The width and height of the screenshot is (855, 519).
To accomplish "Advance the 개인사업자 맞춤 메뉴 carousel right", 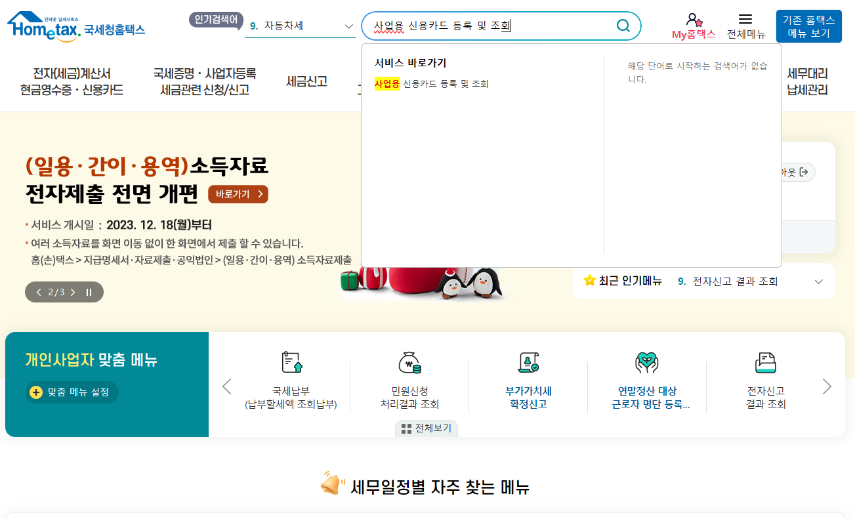I will pos(827,386).
